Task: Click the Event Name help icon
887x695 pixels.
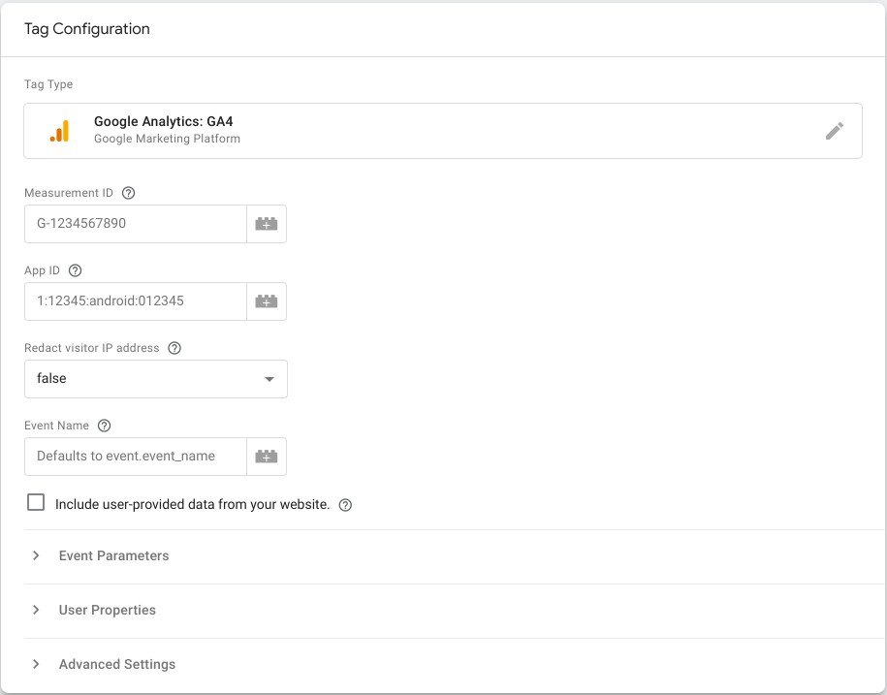Action: 104,425
